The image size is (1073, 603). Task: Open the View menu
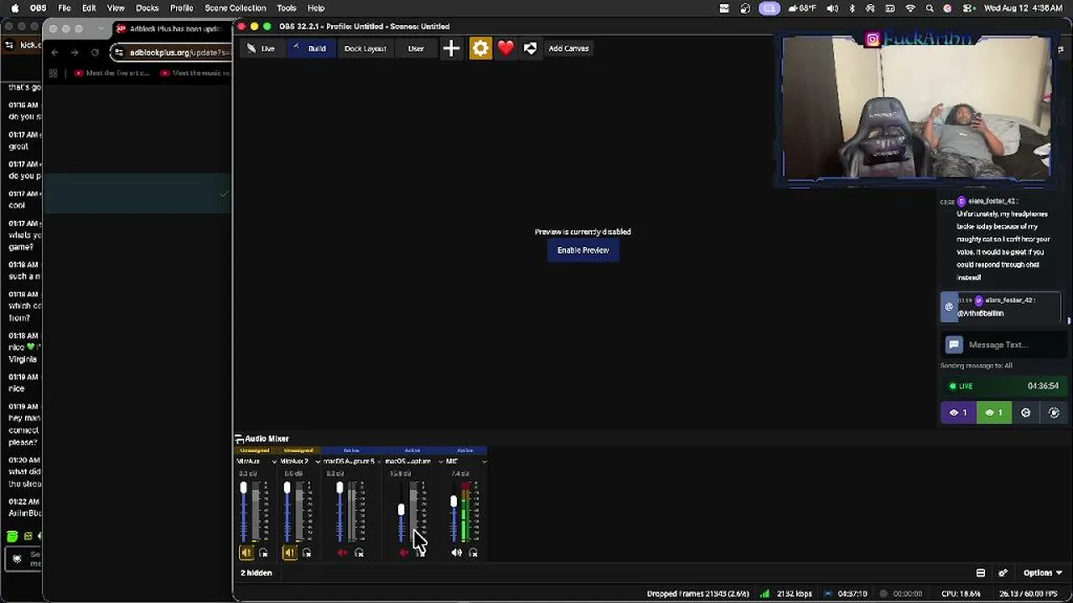[116, 8]
